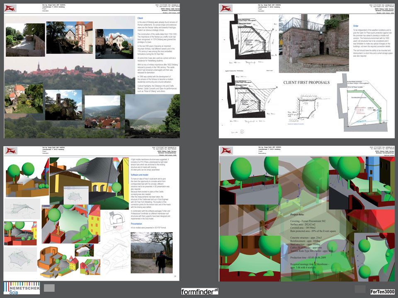The image size is (398, 298).
Task: Click the "Project data:" text heading
Action: coord(300,215)
